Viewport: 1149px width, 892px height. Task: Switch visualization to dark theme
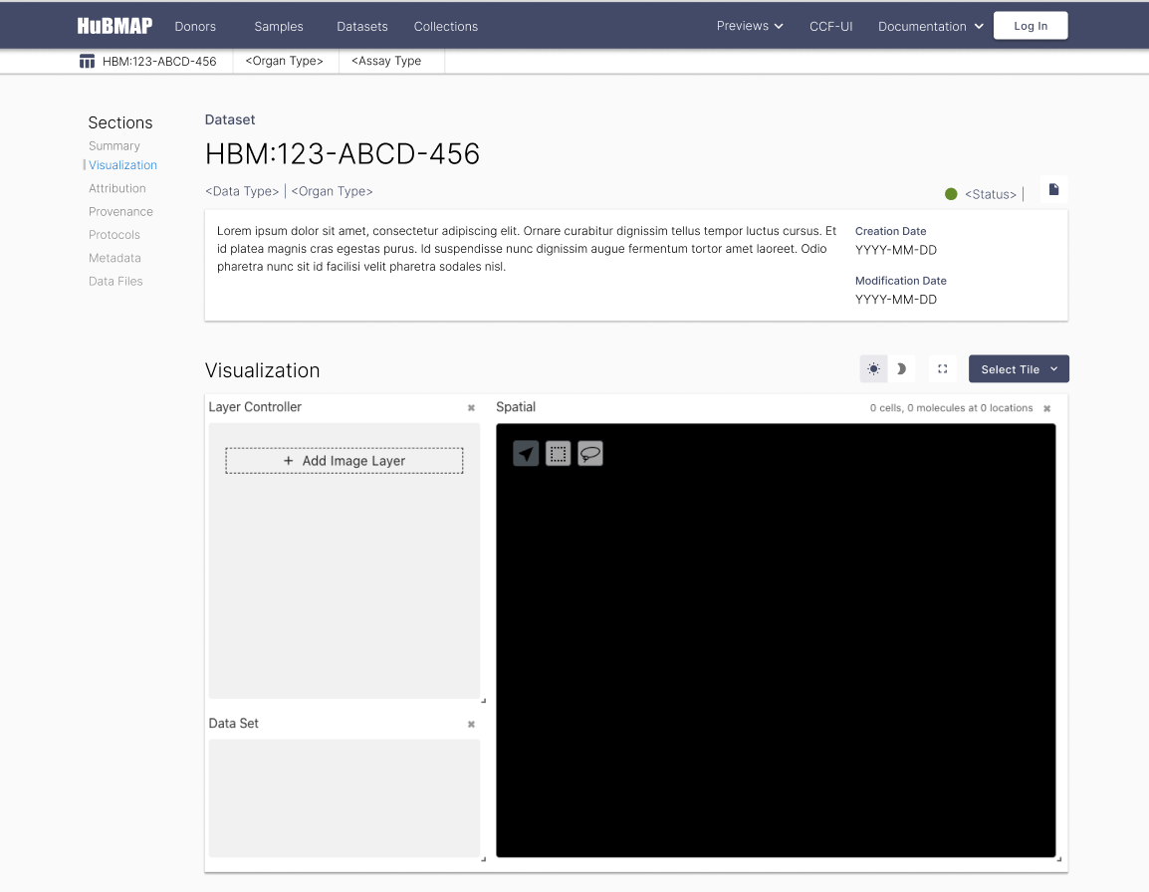[x=901, y=368]
